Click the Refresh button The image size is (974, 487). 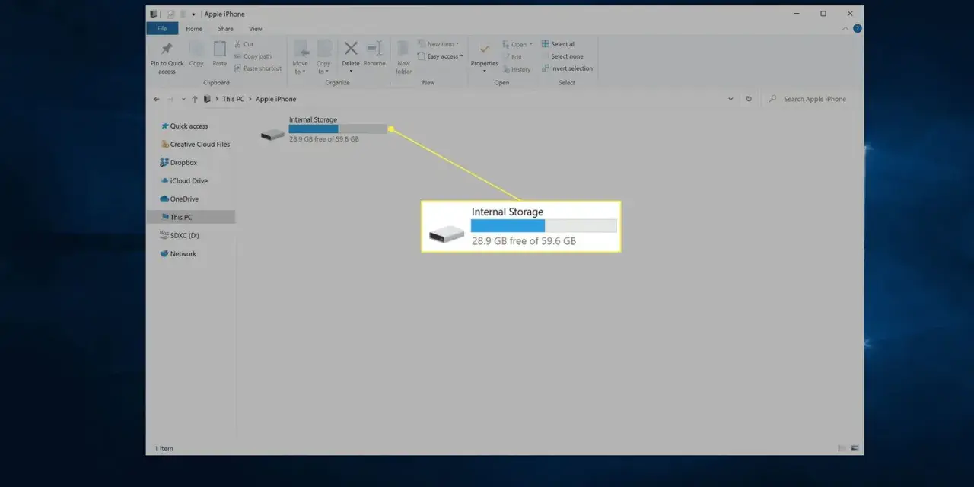(749, 99)
